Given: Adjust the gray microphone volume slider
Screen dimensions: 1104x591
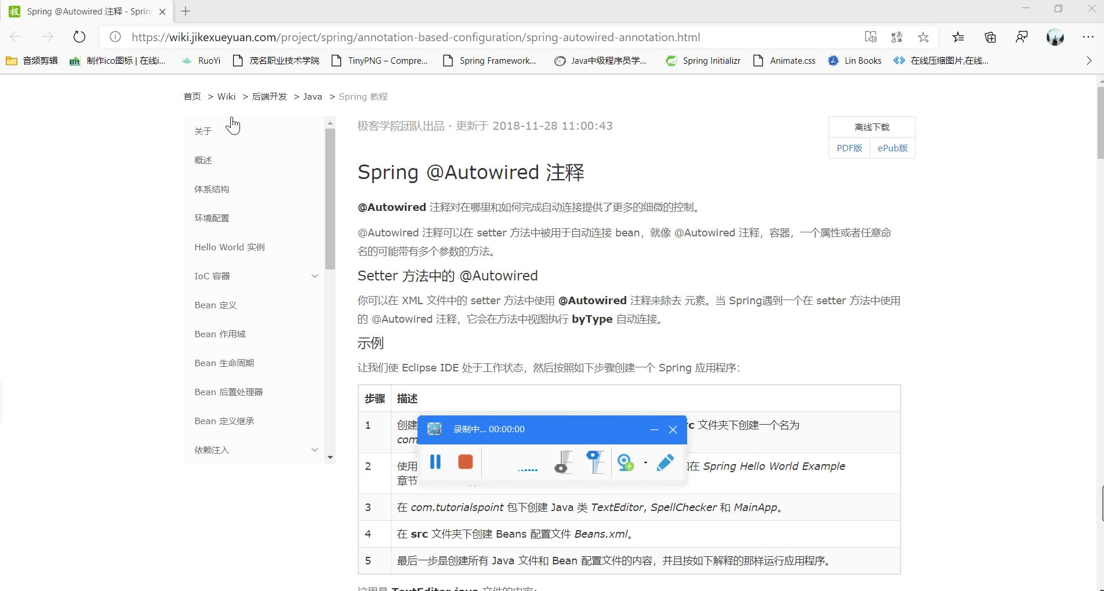Looking at the screenshot, I should (x=563, y=462).
